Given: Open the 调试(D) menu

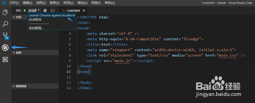Looking at the screenshot, I should coord(82,3).
